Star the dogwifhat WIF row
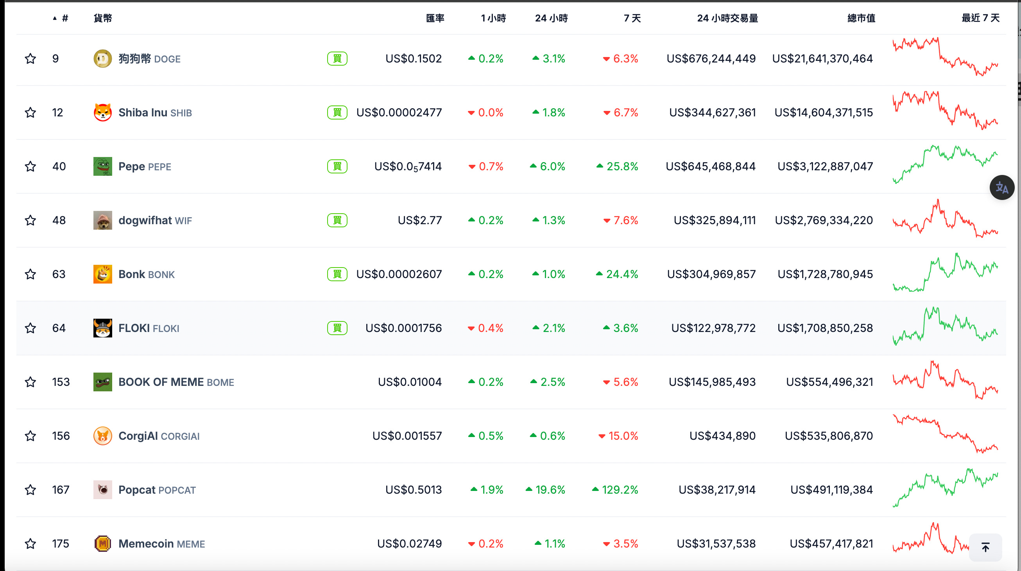1021x571 pixels. tap(30, 220)
